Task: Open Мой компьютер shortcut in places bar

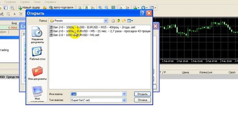Action: tap(37, 94)
